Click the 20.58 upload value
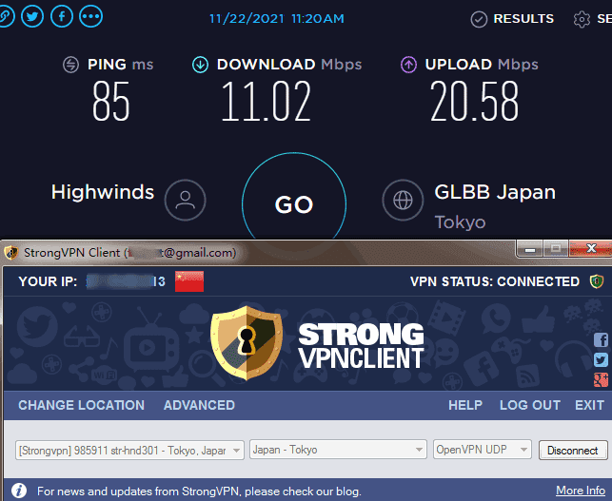The image size is (612, 501). [475, 102]
